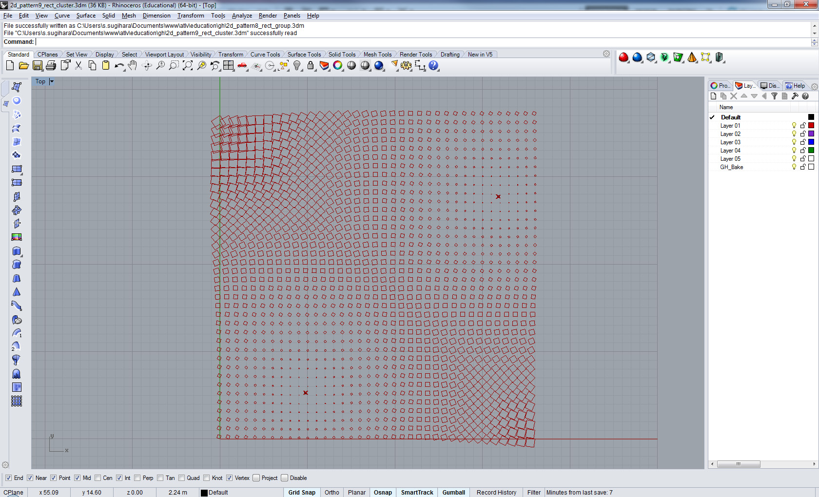
Task: Click the Record History button
Action: tap(496, 493)
